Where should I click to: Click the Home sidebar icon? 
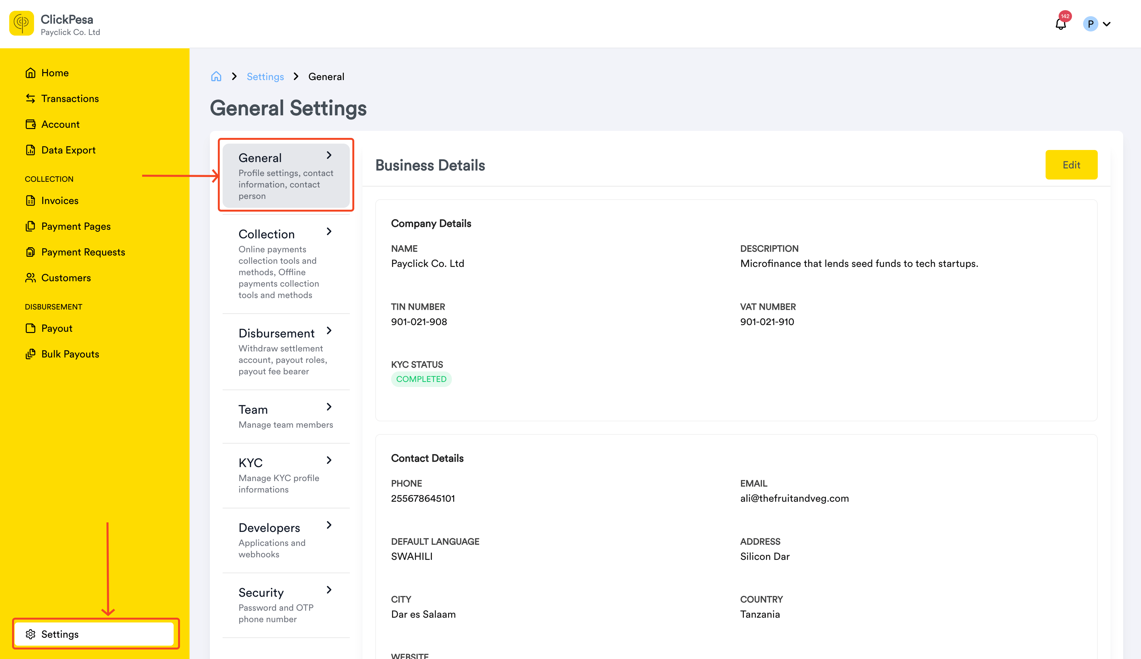pos(30,73)
